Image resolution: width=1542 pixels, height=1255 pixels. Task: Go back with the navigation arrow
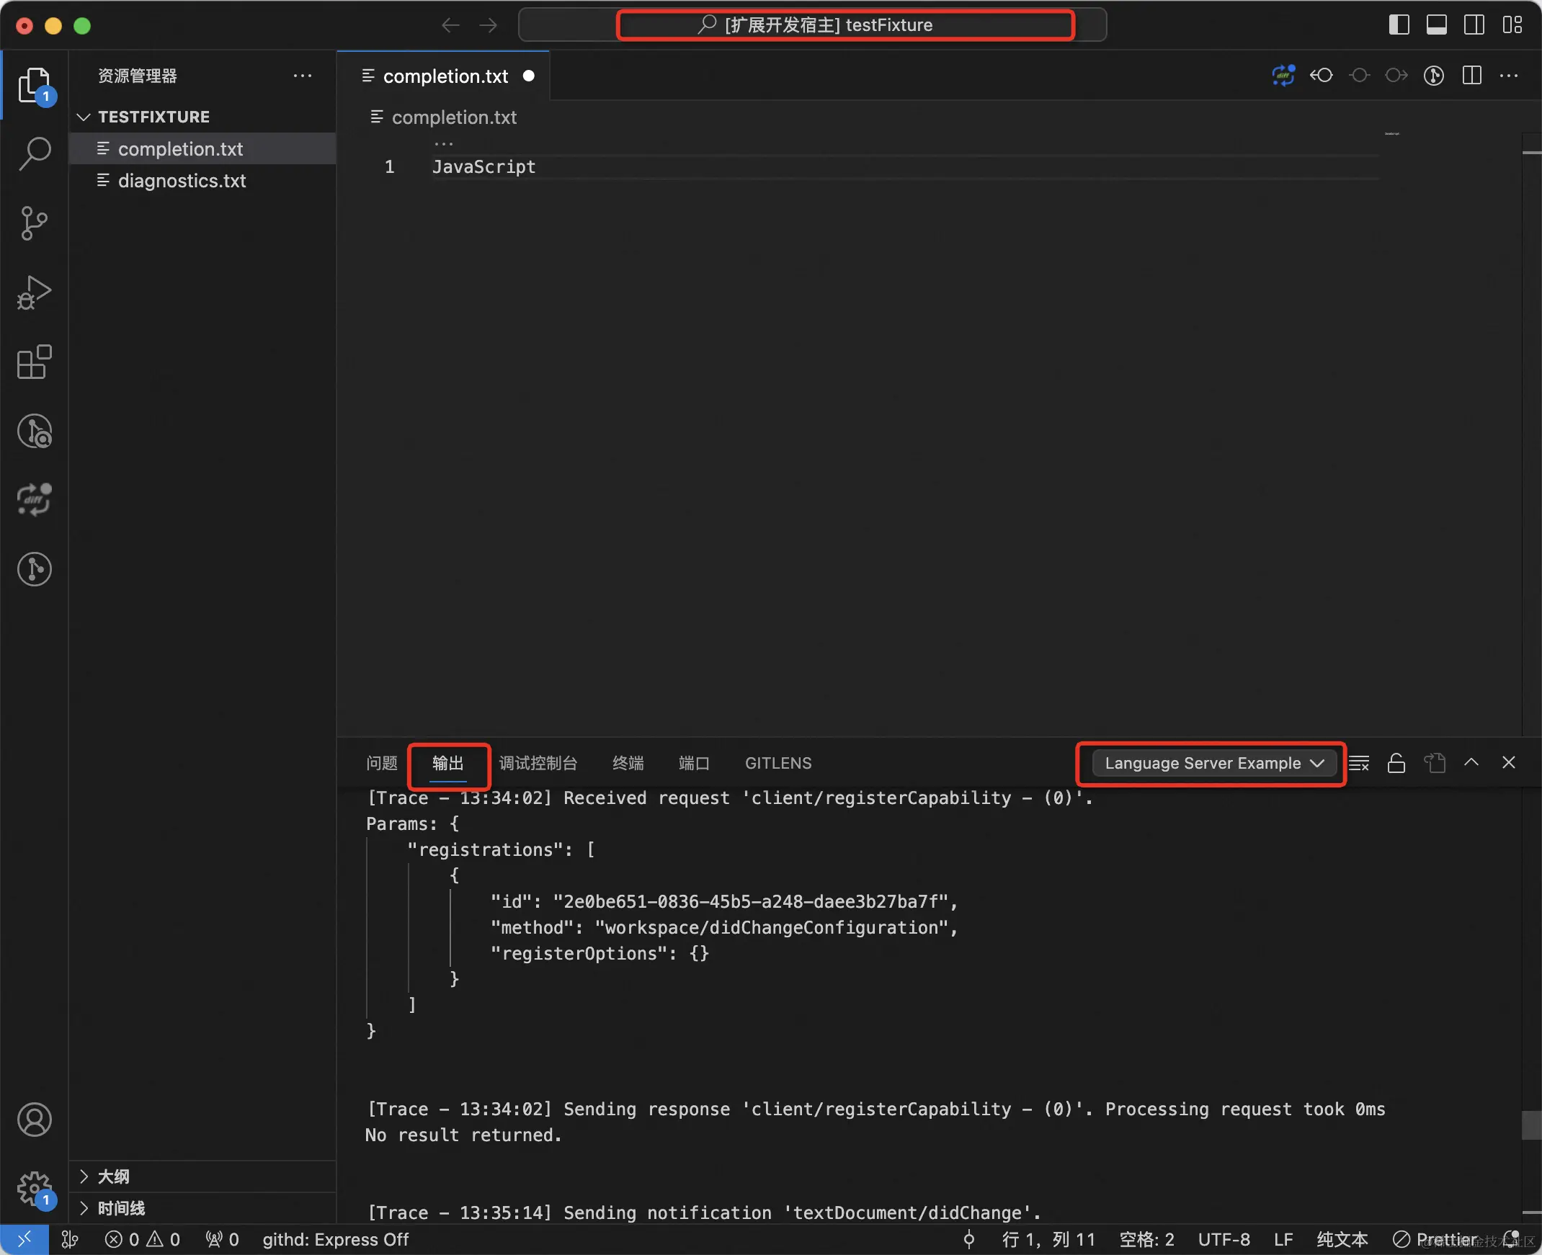tap(450, 25)
